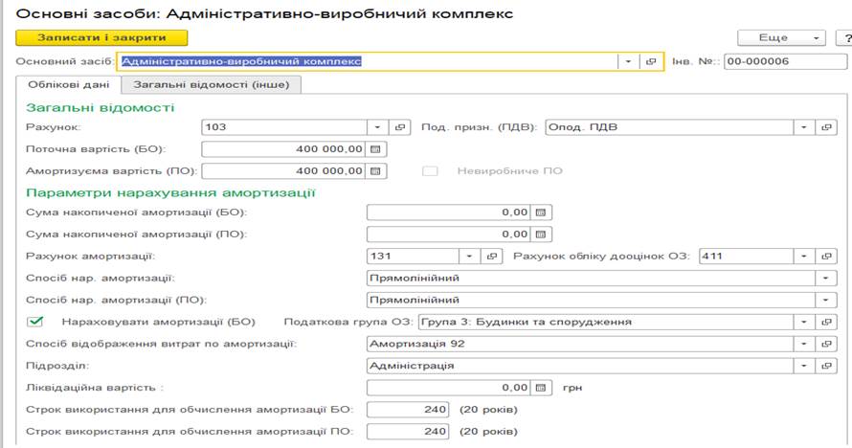Click calculator icon for Сума накопиченої амортизації (ПО)
The image size is (852, 448).
point(541,234)
